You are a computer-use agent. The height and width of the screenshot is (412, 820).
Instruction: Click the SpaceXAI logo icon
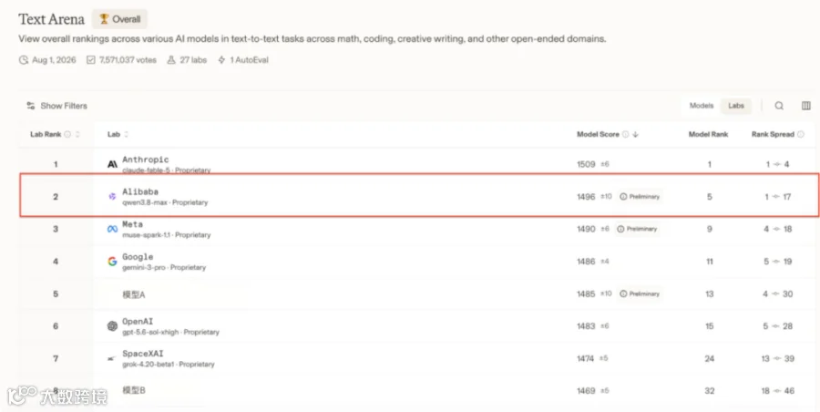pyautogui.click(x=111, y=358)
